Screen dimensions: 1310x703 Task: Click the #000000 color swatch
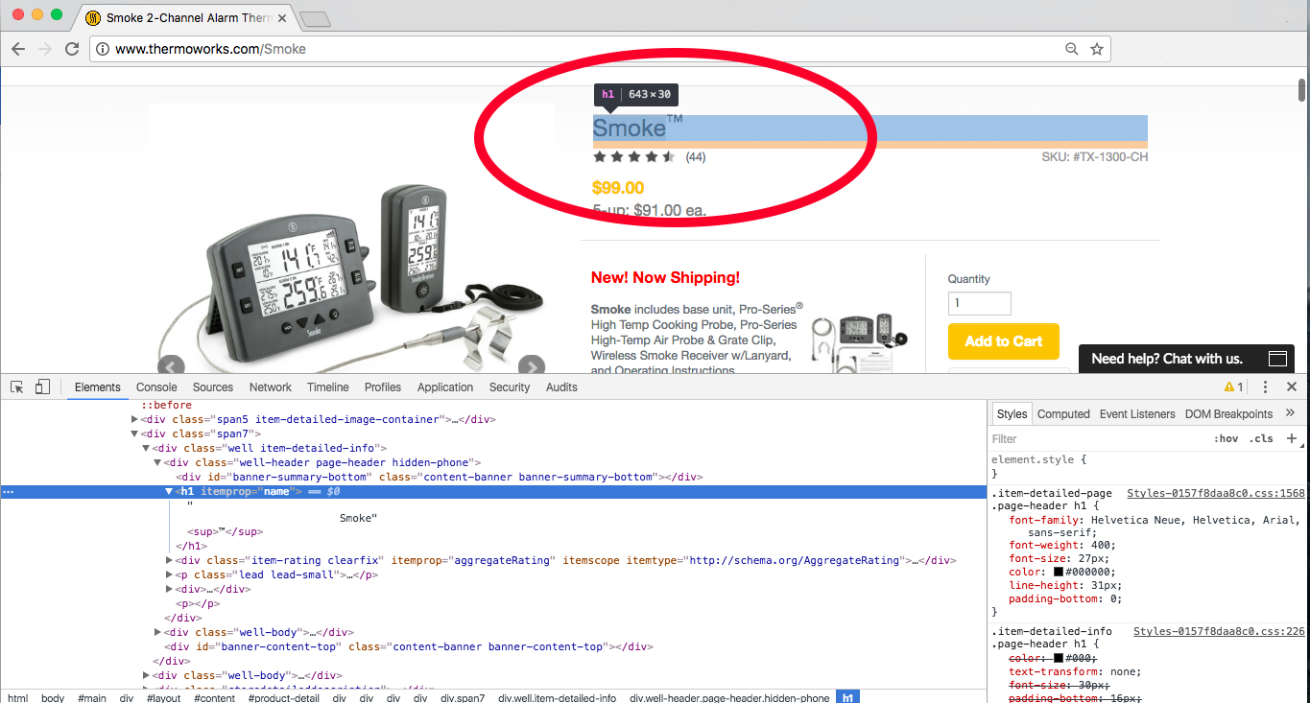pos(1059,572)
